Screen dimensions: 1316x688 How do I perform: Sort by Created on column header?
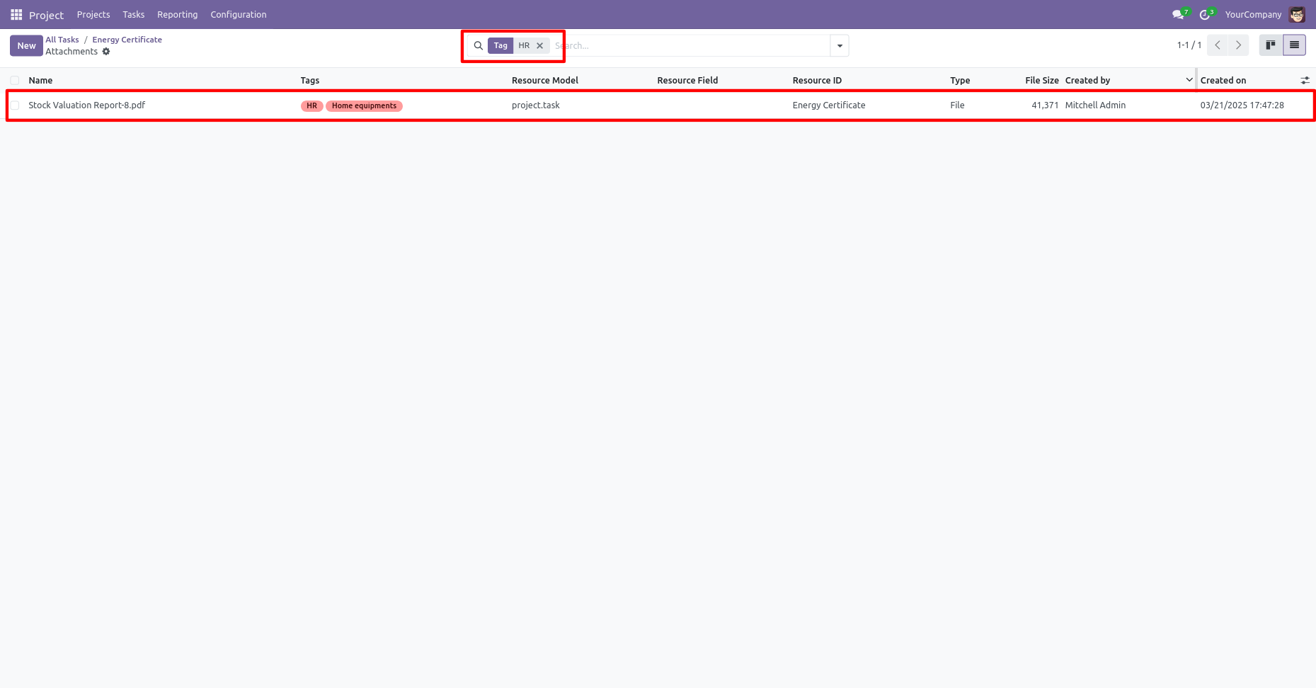[x=1223, y=81]
